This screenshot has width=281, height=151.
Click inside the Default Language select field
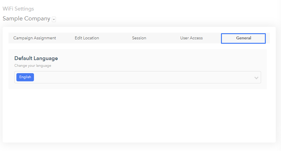point(138,77)
